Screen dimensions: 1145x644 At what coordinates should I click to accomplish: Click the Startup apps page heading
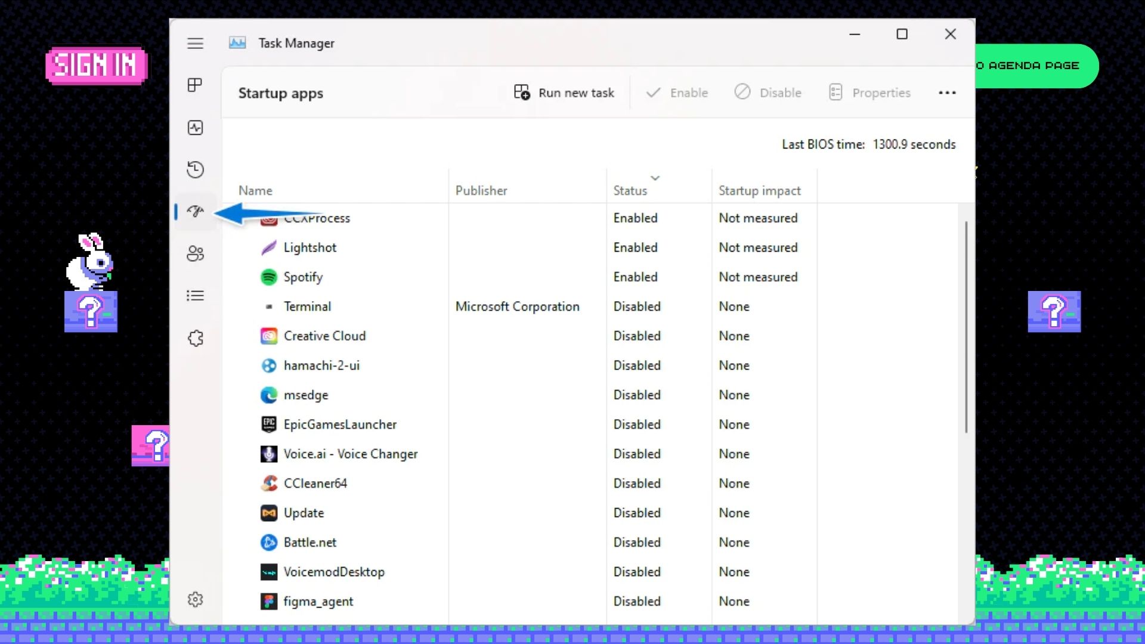pyautogui.click(x=280, y=94)
